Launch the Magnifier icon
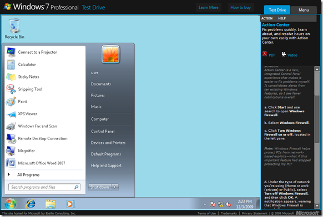Viewport: 323px width, 217px height. pos(11,151)
